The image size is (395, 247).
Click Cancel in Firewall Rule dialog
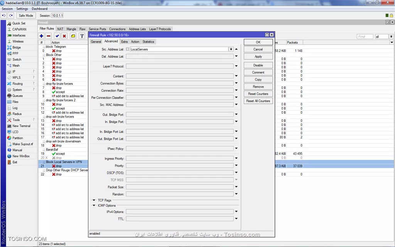point(258,49)
